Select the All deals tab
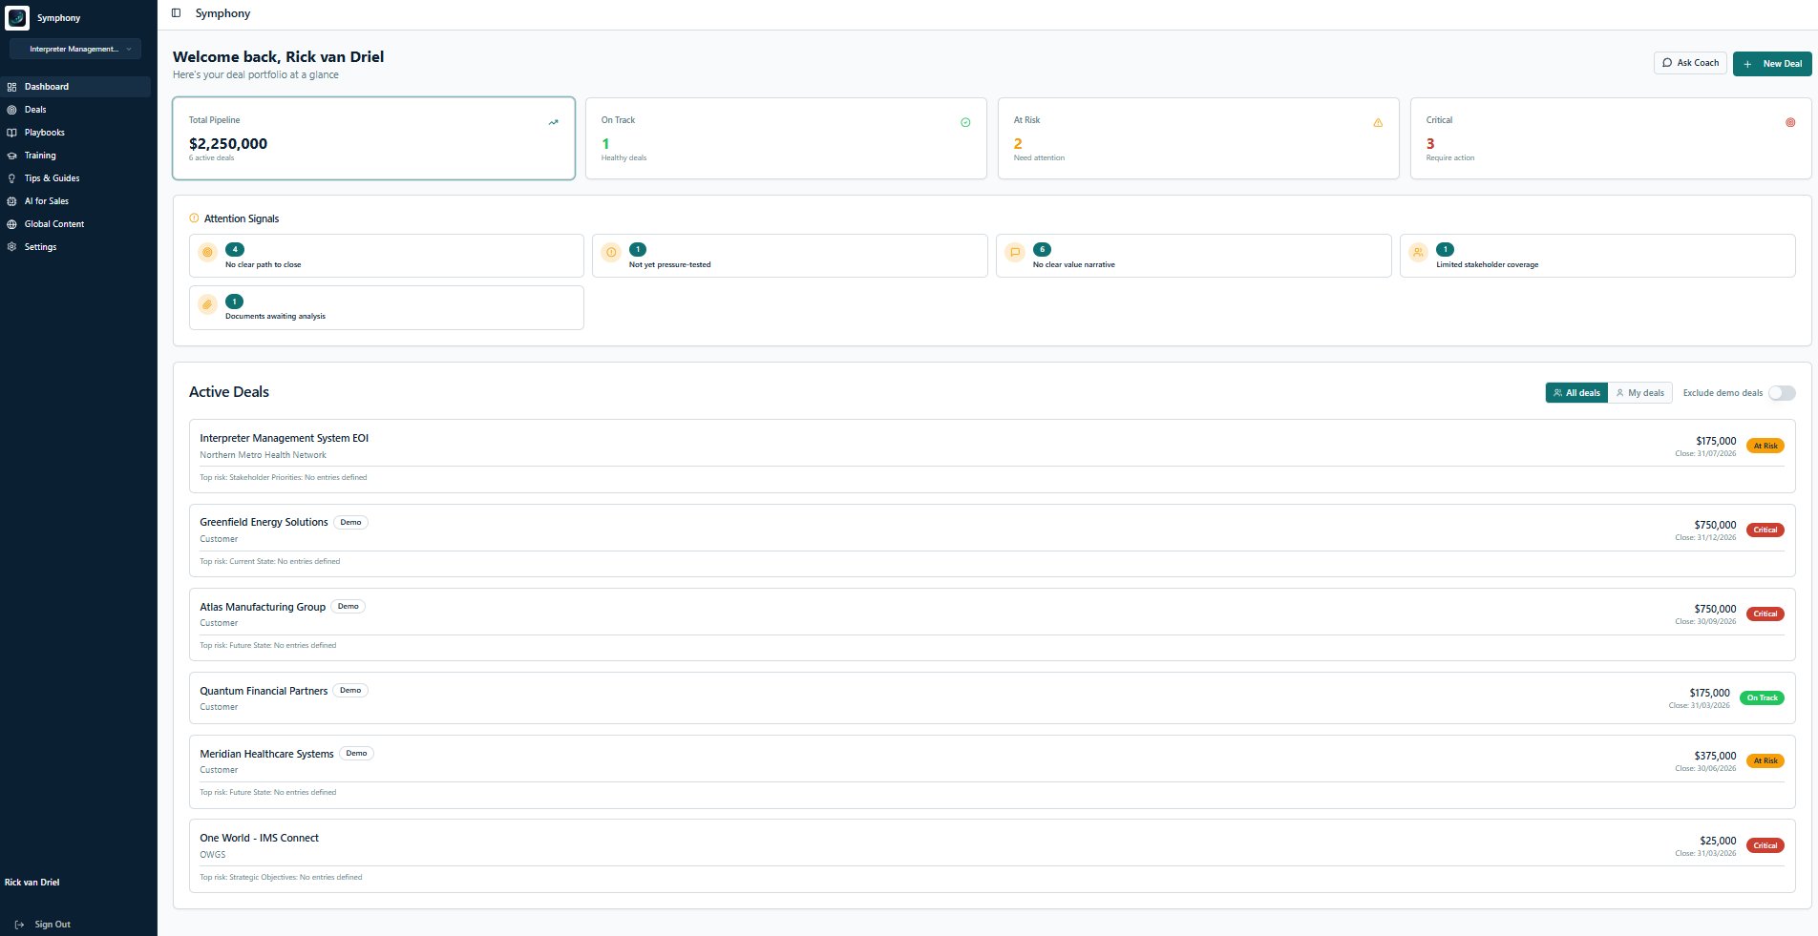 1576,392
